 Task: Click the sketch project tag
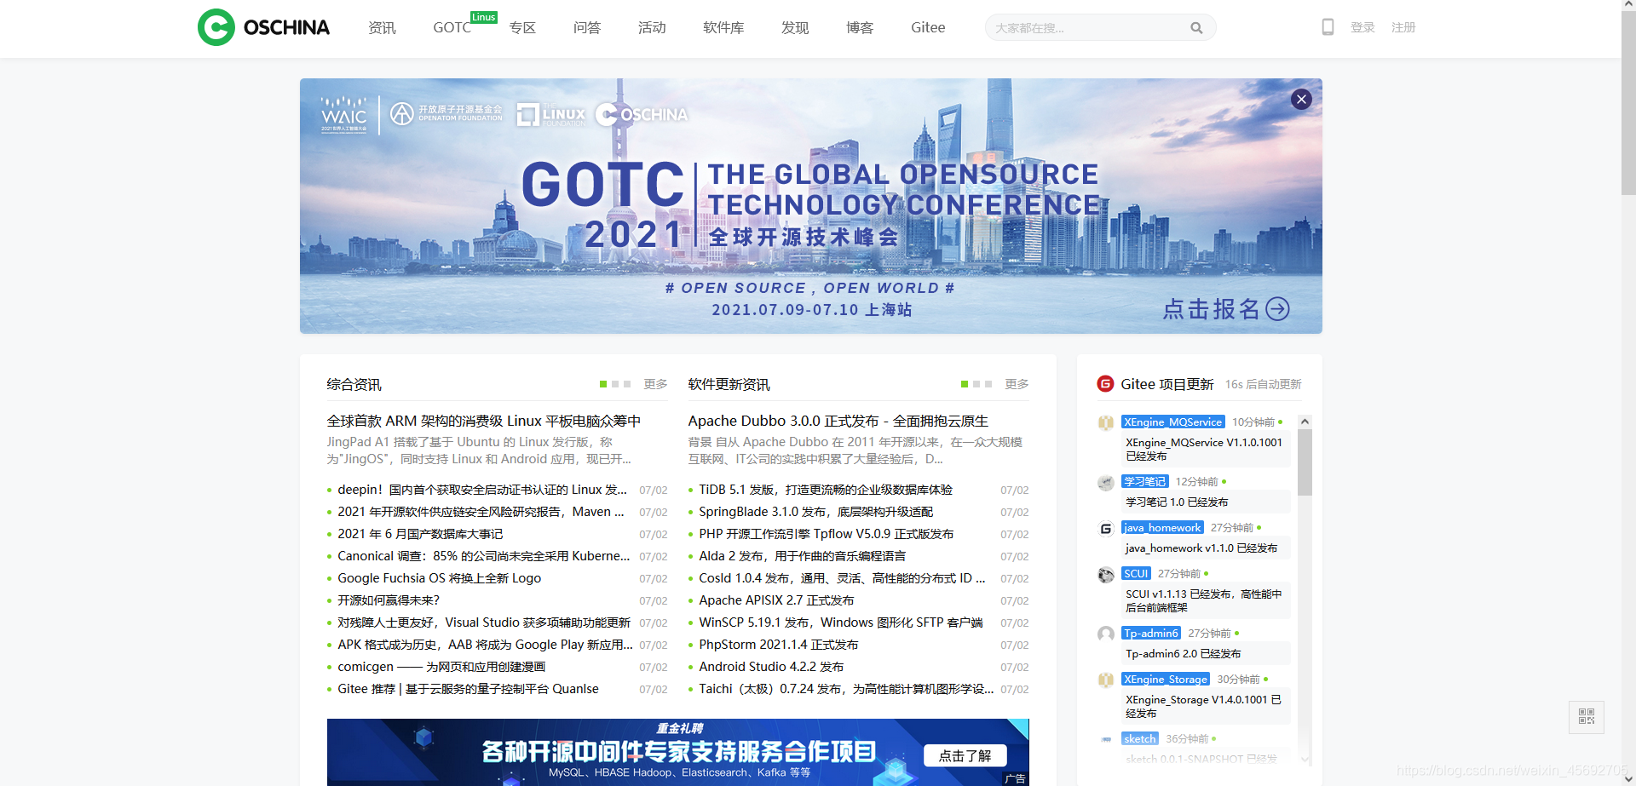point(1139,738)
